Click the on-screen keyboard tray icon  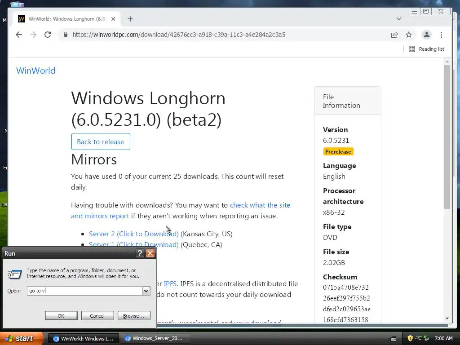coord(394,339)
